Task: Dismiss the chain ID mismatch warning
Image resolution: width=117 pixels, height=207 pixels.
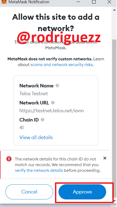Action: tap(105, 158)
